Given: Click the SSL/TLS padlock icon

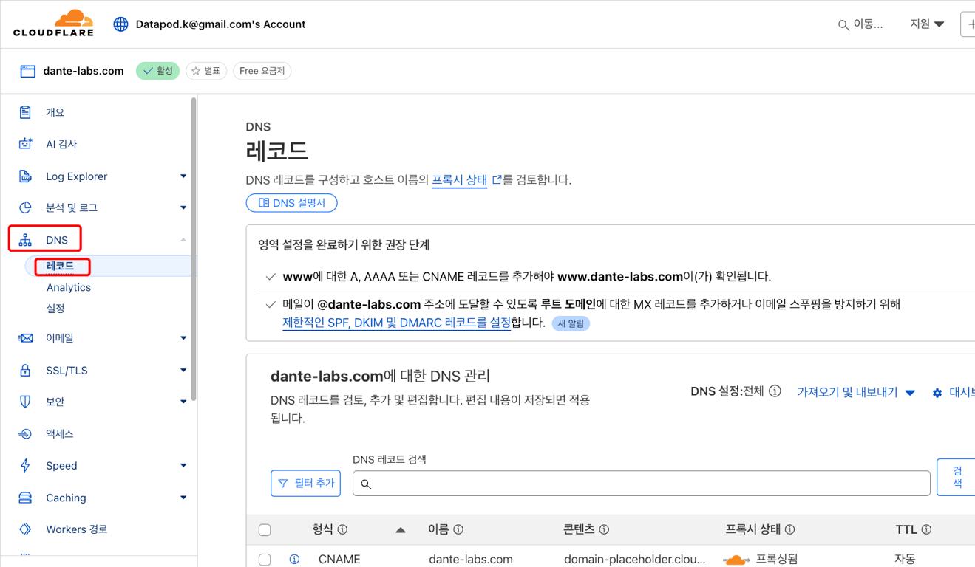Looking at the screenshot, I should [x=25, y=370].
